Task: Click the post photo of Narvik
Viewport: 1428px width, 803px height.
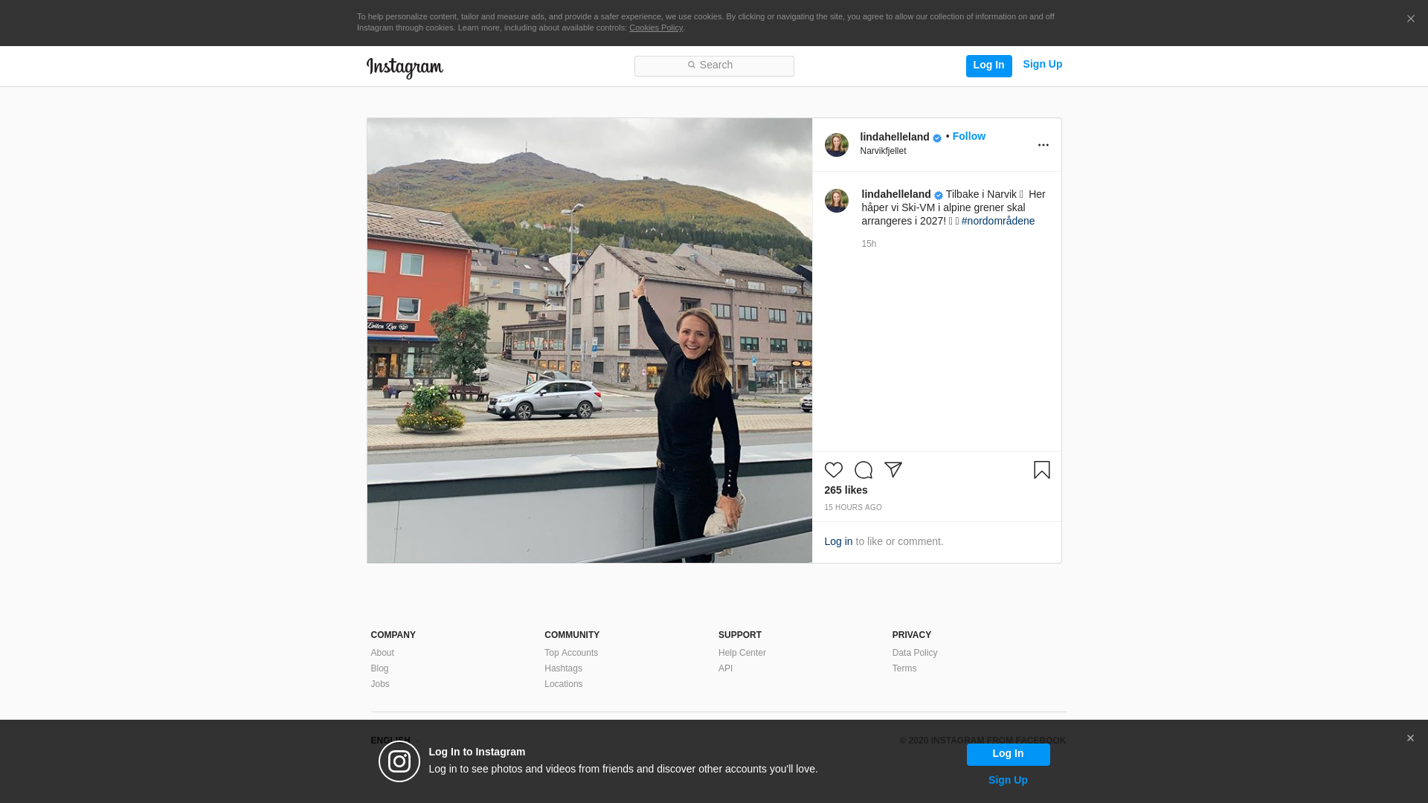Action: (x=589, y=340)
